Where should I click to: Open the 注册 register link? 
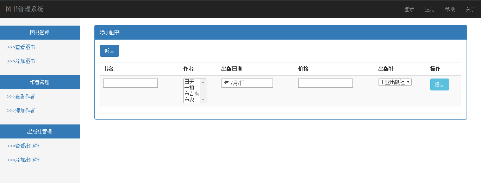click(430, 9)
